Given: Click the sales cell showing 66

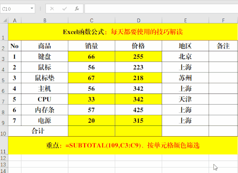Looking at the screenshot, I should (92, 56).
